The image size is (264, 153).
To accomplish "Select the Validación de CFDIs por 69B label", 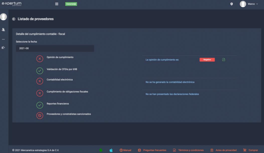I will pos(62,69).
